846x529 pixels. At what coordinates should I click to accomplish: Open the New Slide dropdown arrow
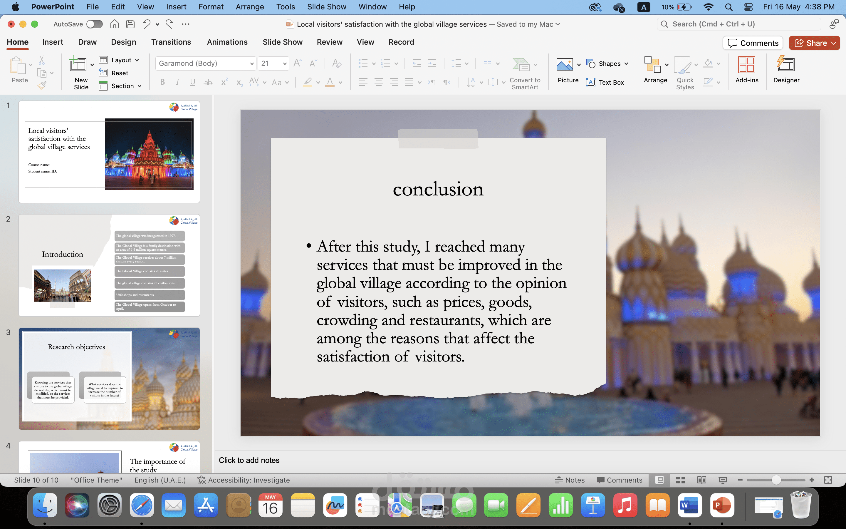[92, 65]
